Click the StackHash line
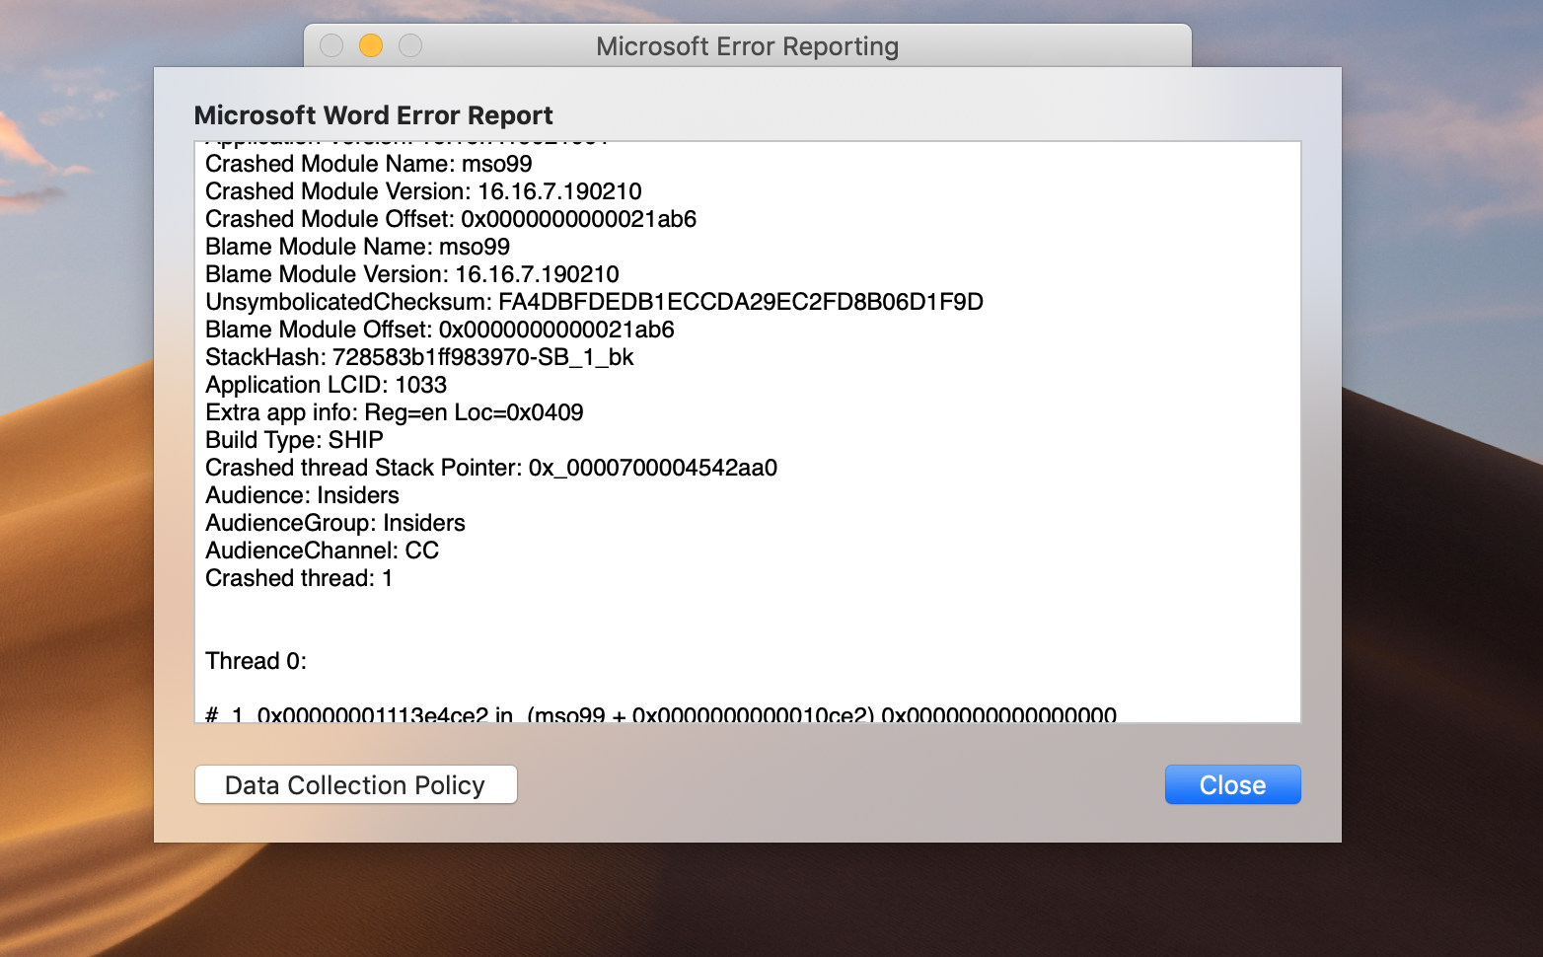 tap(419, 357)
